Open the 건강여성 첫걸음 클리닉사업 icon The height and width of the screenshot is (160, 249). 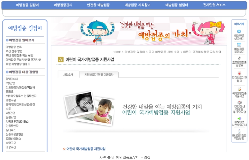click(239, 103)
